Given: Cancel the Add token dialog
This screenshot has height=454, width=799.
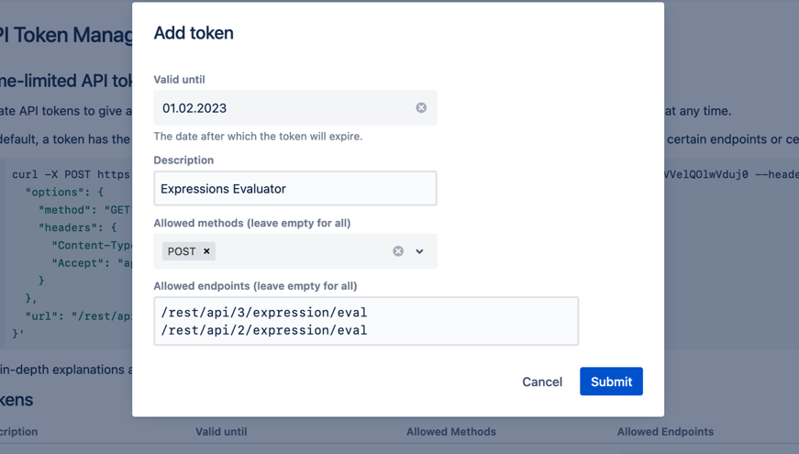Looking at the screenshot, I should pos(542,382).
